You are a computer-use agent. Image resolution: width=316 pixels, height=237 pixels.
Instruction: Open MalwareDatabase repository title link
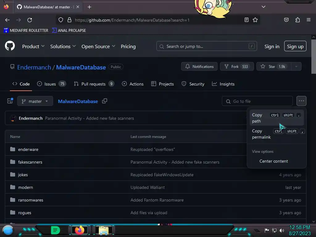click(81, 67)
